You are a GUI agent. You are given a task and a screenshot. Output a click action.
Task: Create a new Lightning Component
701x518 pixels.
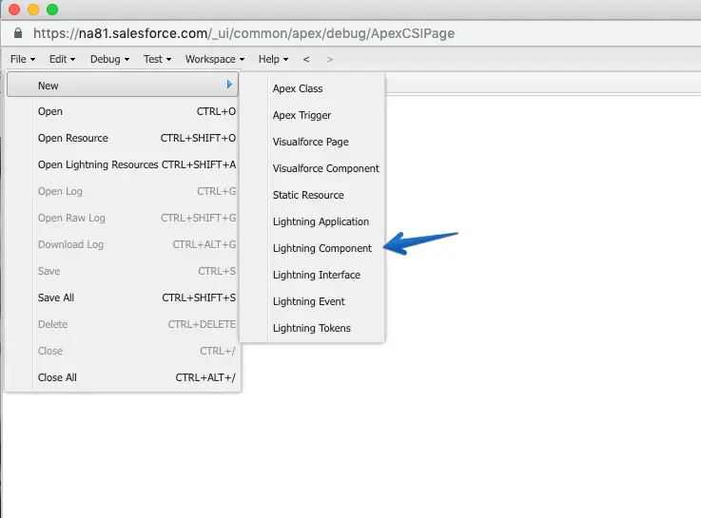click(x=312, y=248)
